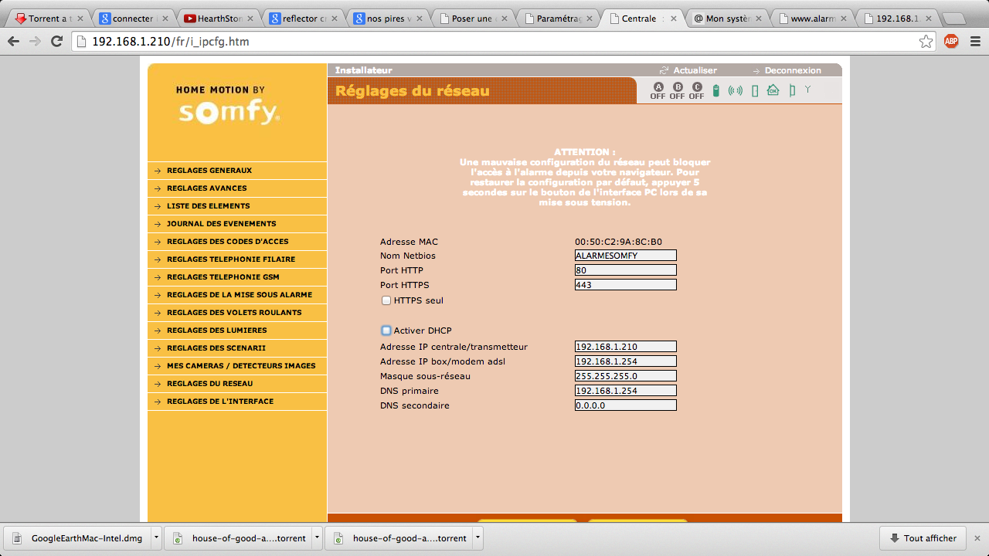The width and height of the screenshot is (989, 556).
Task: Click the radio signal status icon
Action: pos(736,91)
